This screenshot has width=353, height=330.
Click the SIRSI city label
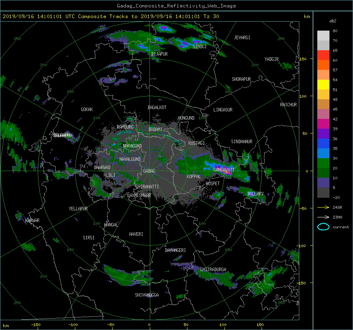[x=89, y=238]
